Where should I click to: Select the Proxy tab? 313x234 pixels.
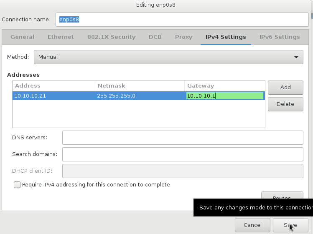point(183,37)
